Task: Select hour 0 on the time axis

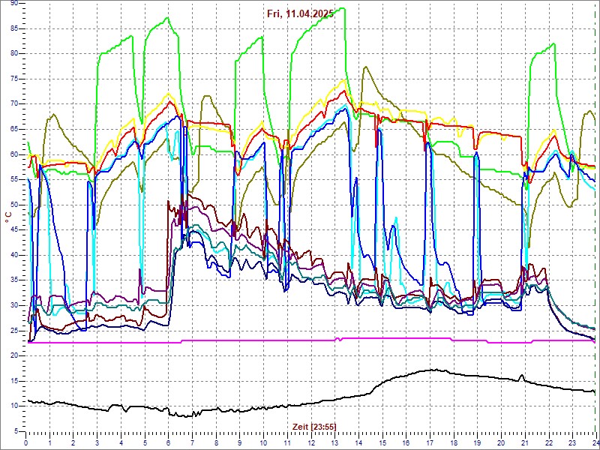Action: 26,442
